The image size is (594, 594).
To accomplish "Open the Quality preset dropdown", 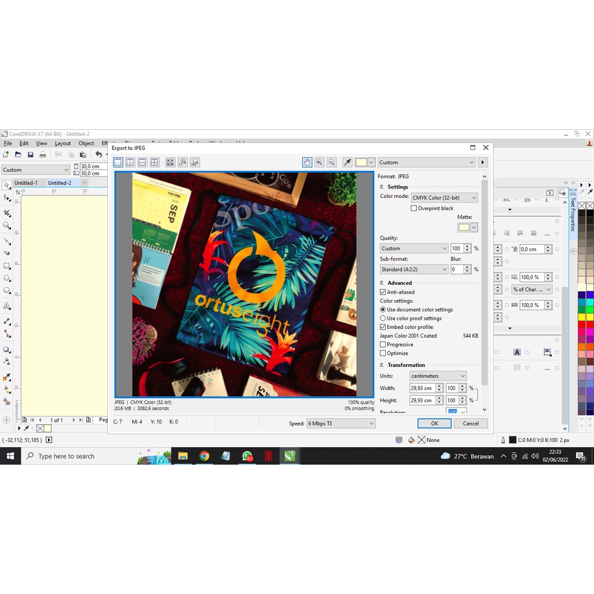I will tap(414, 248).
